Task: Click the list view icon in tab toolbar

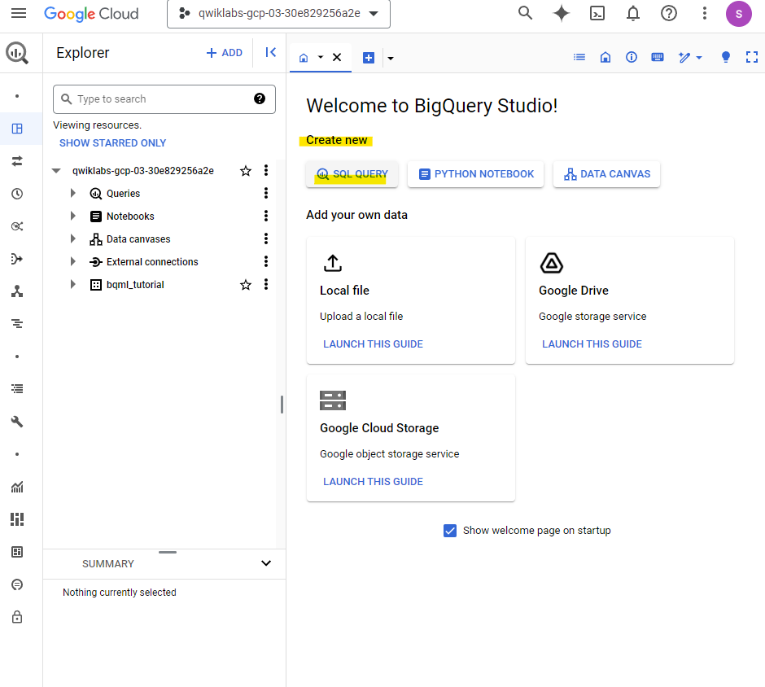Action: coord(579,58)
